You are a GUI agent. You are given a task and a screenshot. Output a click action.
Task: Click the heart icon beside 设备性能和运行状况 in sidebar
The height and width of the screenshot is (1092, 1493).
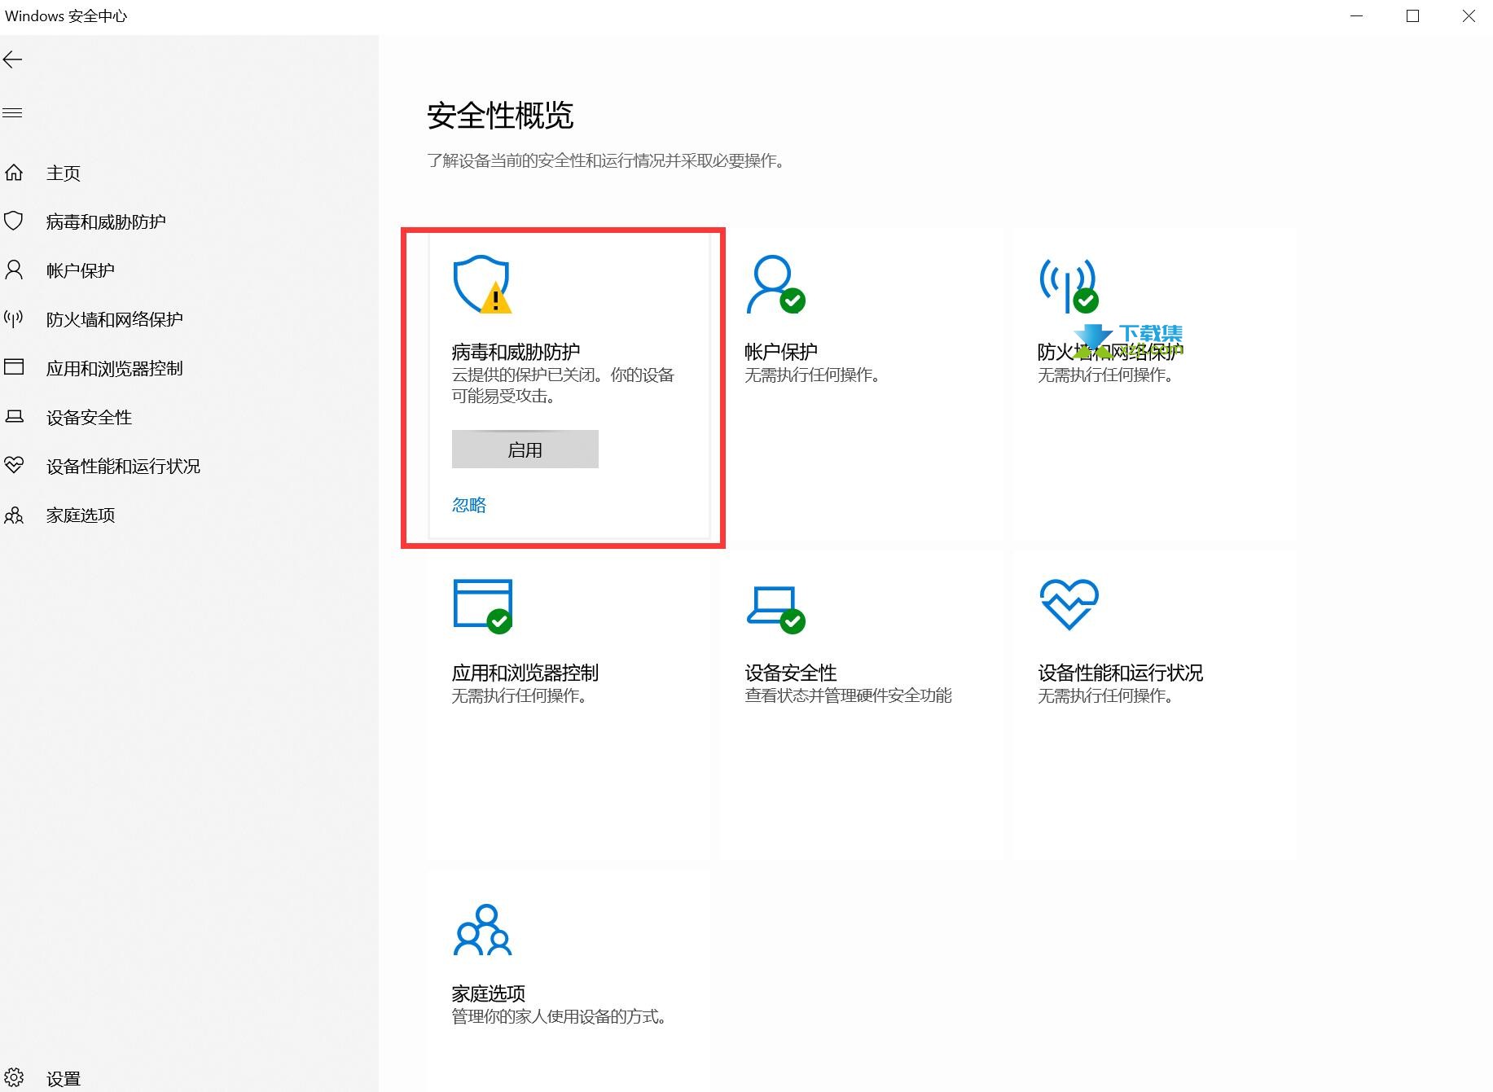click(14, 465)
